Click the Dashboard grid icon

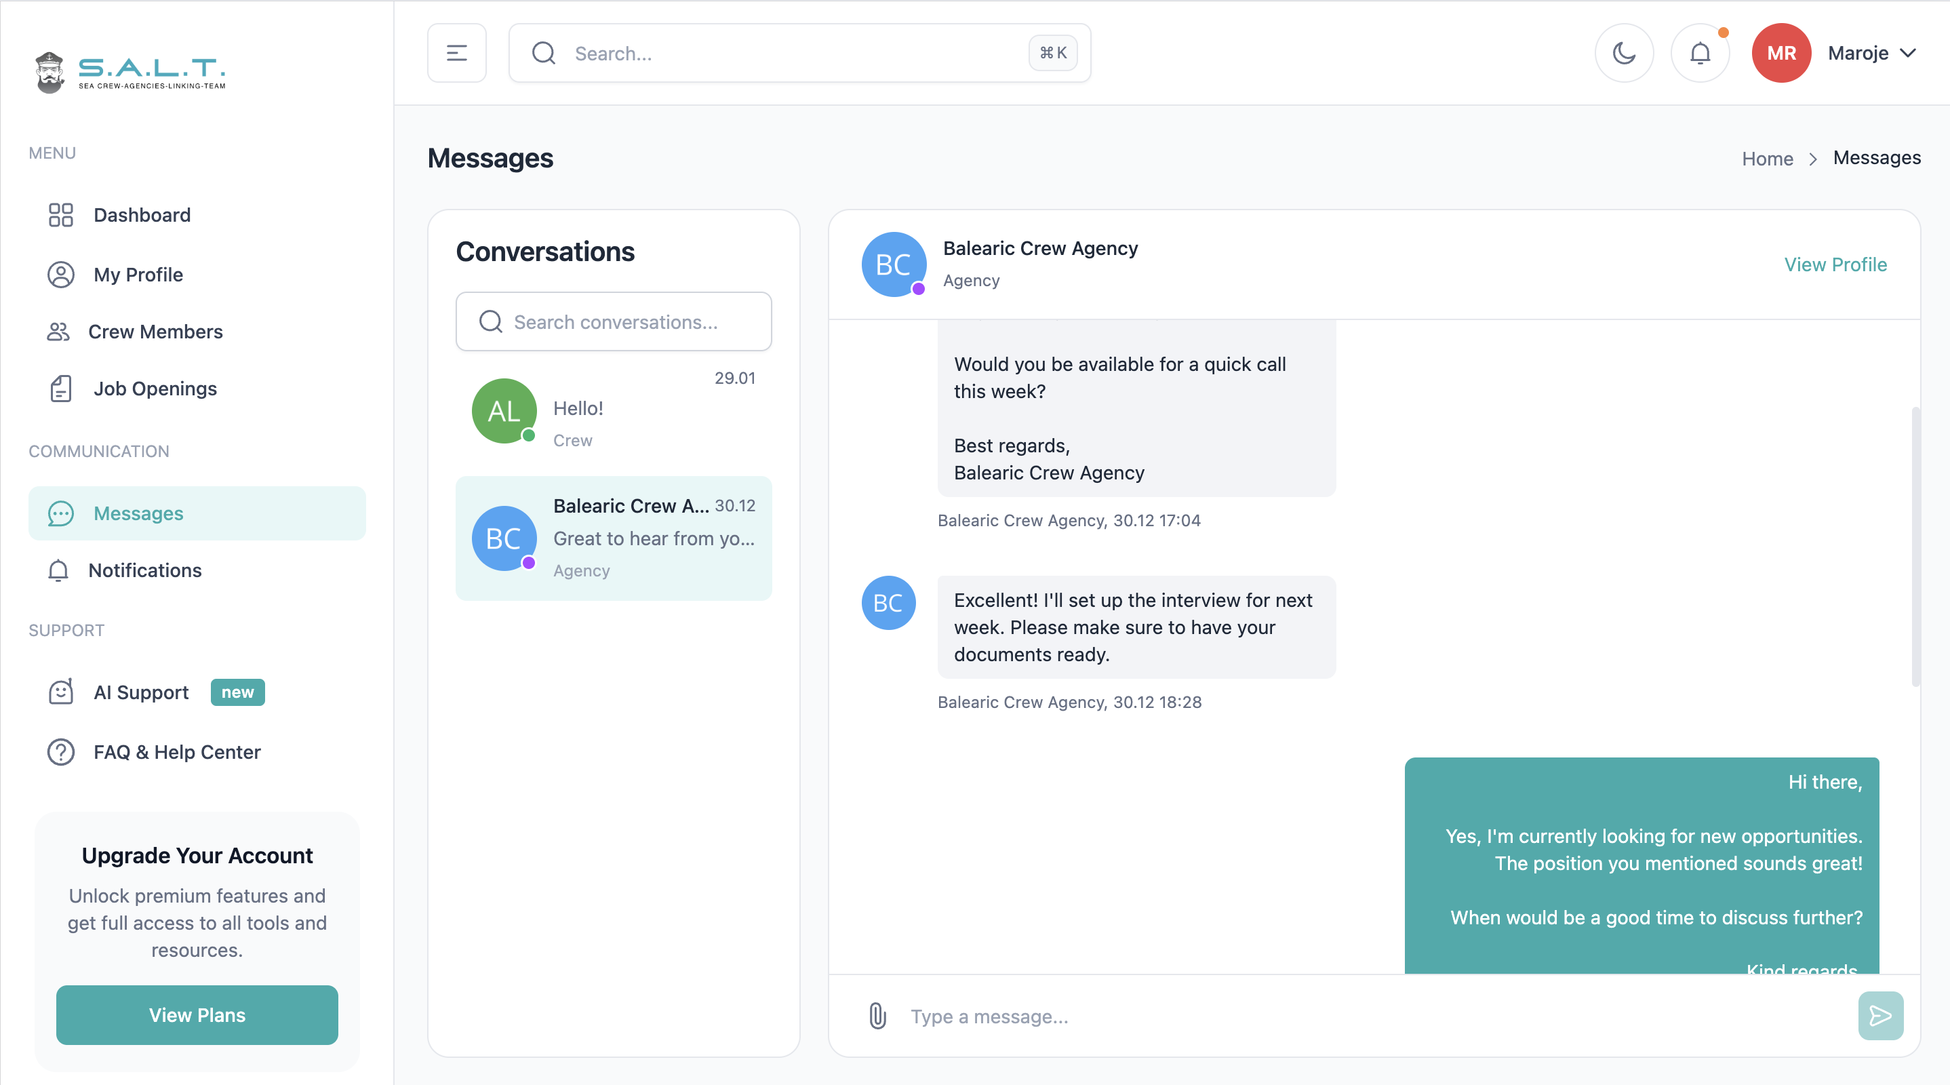click(60, 215)
